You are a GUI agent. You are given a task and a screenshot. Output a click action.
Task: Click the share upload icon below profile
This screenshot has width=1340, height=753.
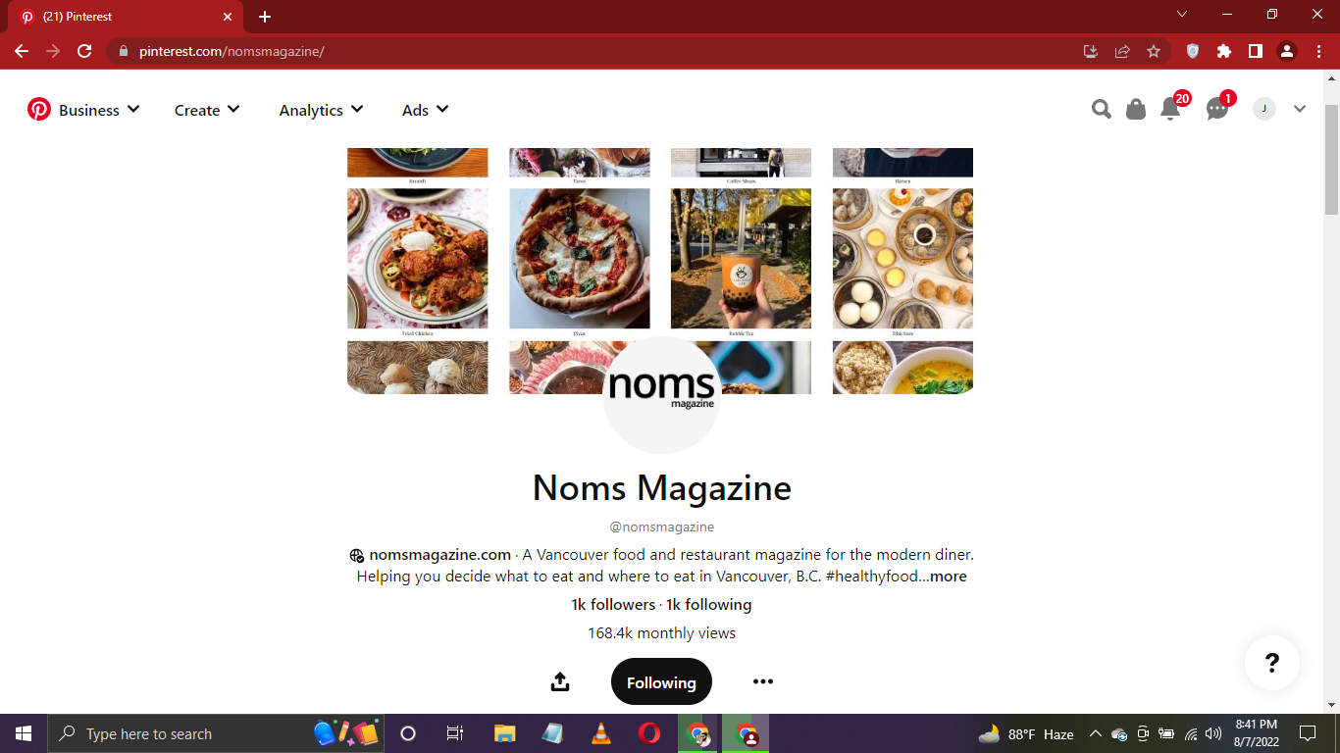tap(560, 681)
